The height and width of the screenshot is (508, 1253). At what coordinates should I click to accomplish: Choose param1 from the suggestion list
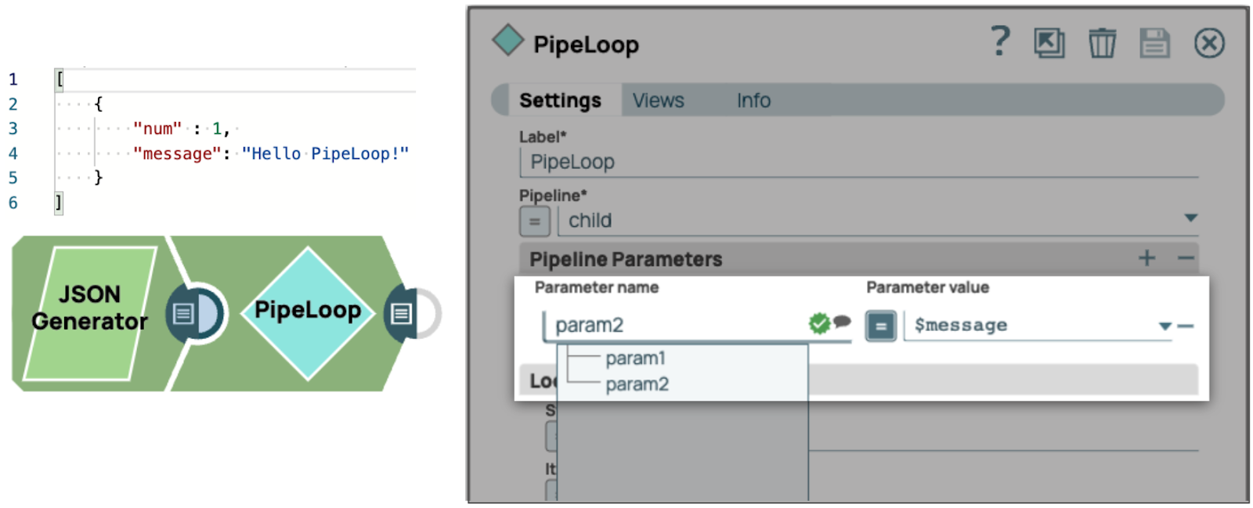[x=635, y=358]
